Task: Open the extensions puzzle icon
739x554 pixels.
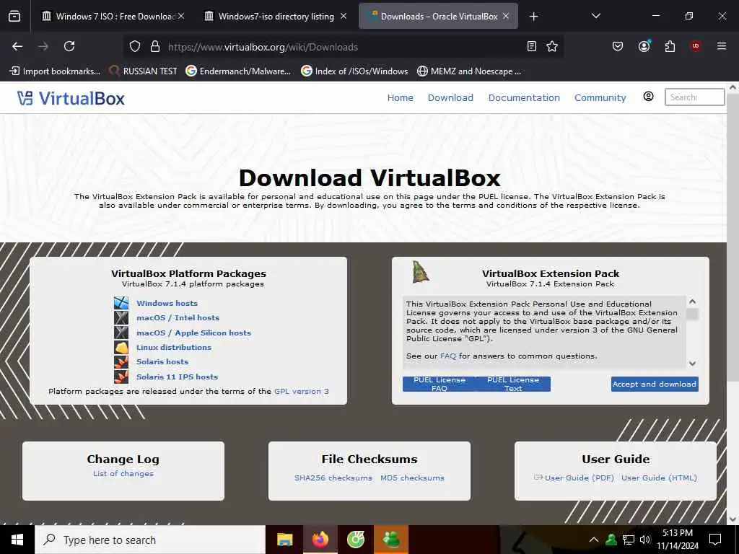Action: (670, 46)
